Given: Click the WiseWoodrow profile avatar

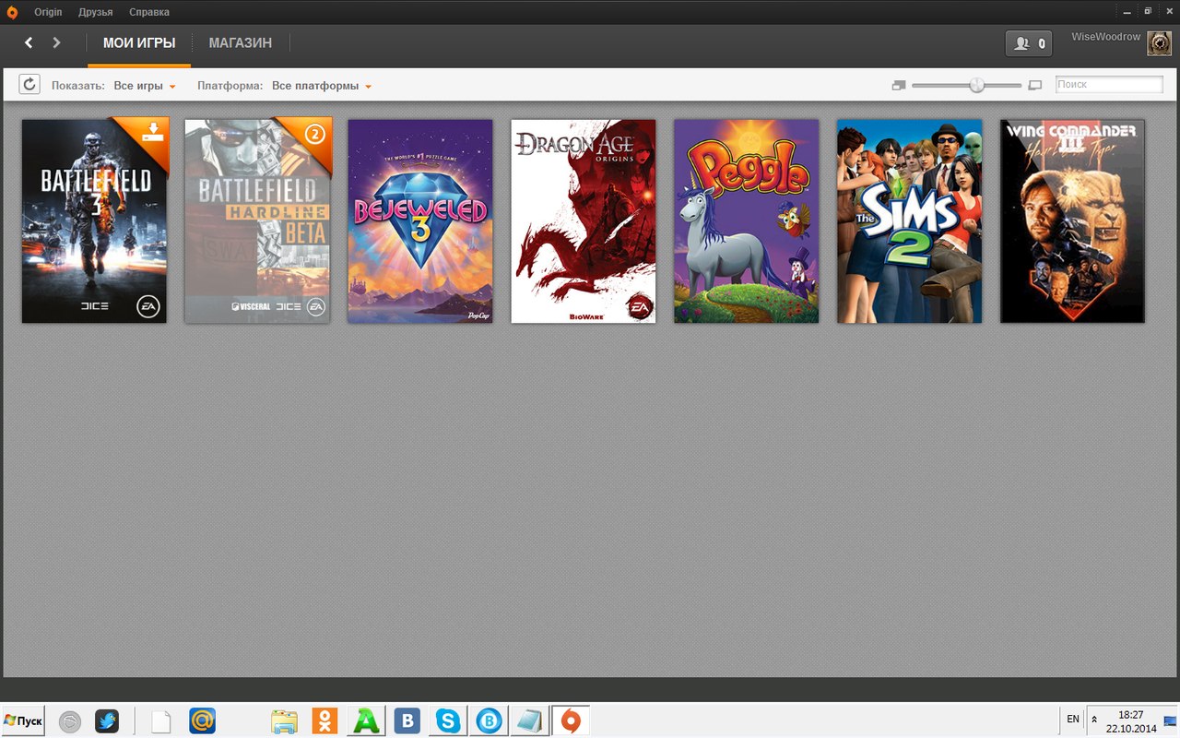Looking at the screenshot, I should click(1159, 43).
